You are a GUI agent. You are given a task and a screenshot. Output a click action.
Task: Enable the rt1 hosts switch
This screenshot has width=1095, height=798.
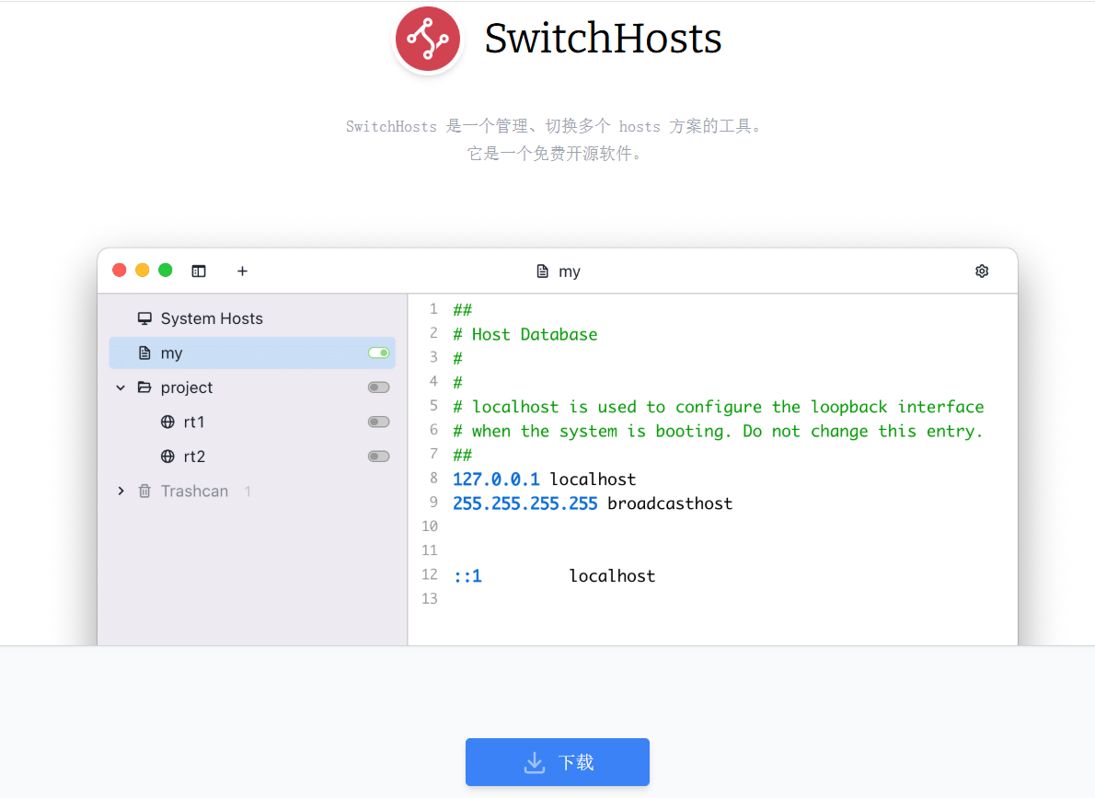click(x=377, y=422)
